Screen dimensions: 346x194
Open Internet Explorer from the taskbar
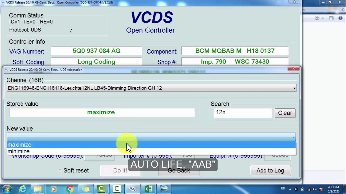click(x=22, y=189)
